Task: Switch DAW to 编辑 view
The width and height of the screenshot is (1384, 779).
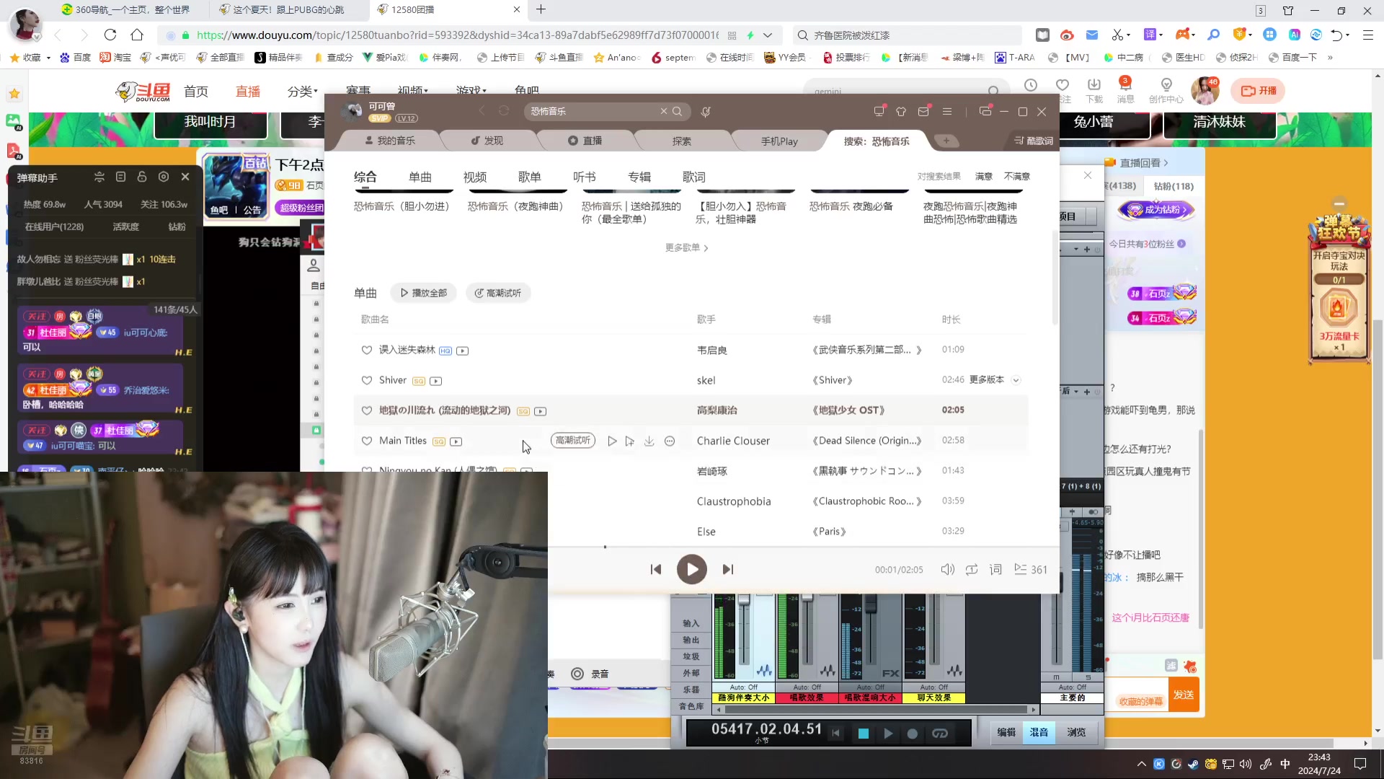Action: (x=1006, y=732)
